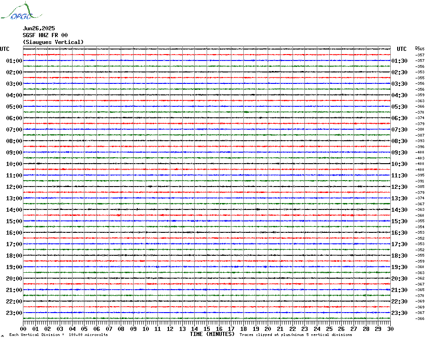Screen dimensions: 427x341
Task: Click the "06:00" left time label
Action: pyautogui.click(x=14, y=118)
